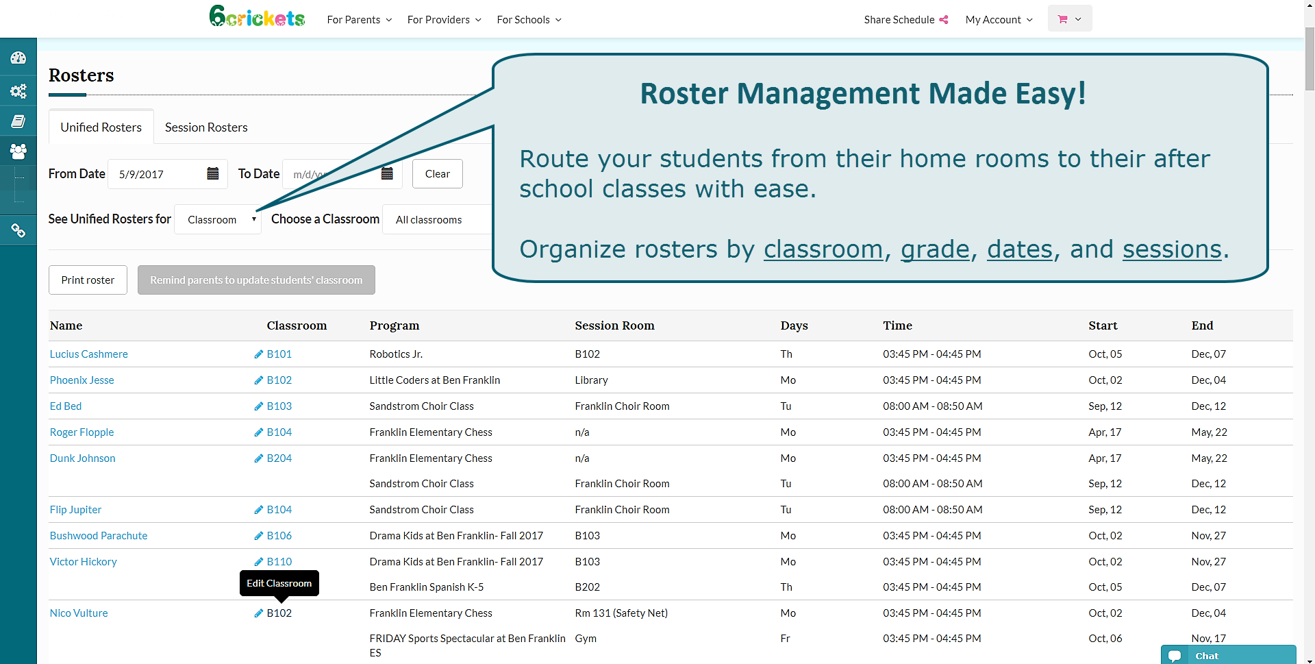
Task: Click the Clear dates button
Action: tap(438, 174)
